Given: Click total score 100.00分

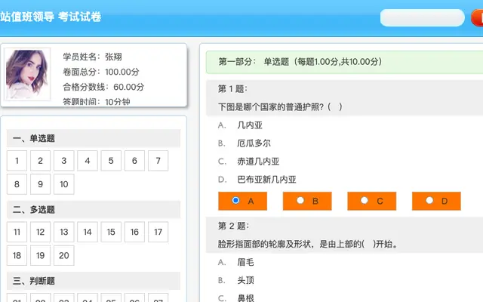Looking at the screenshot, I should coord(122,72).
